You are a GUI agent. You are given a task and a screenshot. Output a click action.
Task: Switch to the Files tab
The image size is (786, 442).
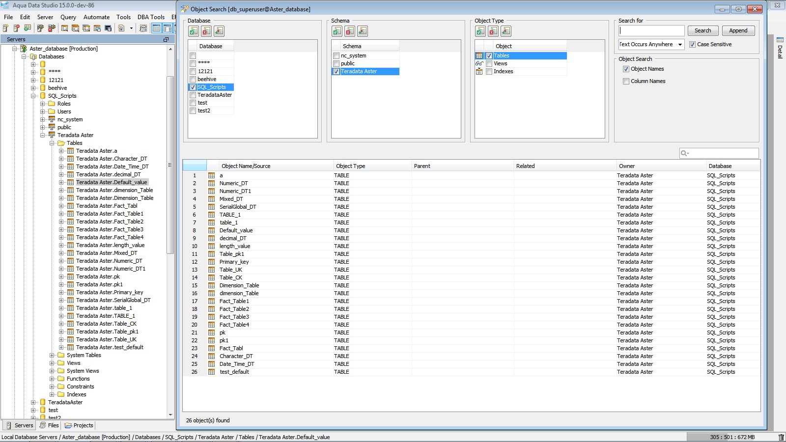[49, 425]
